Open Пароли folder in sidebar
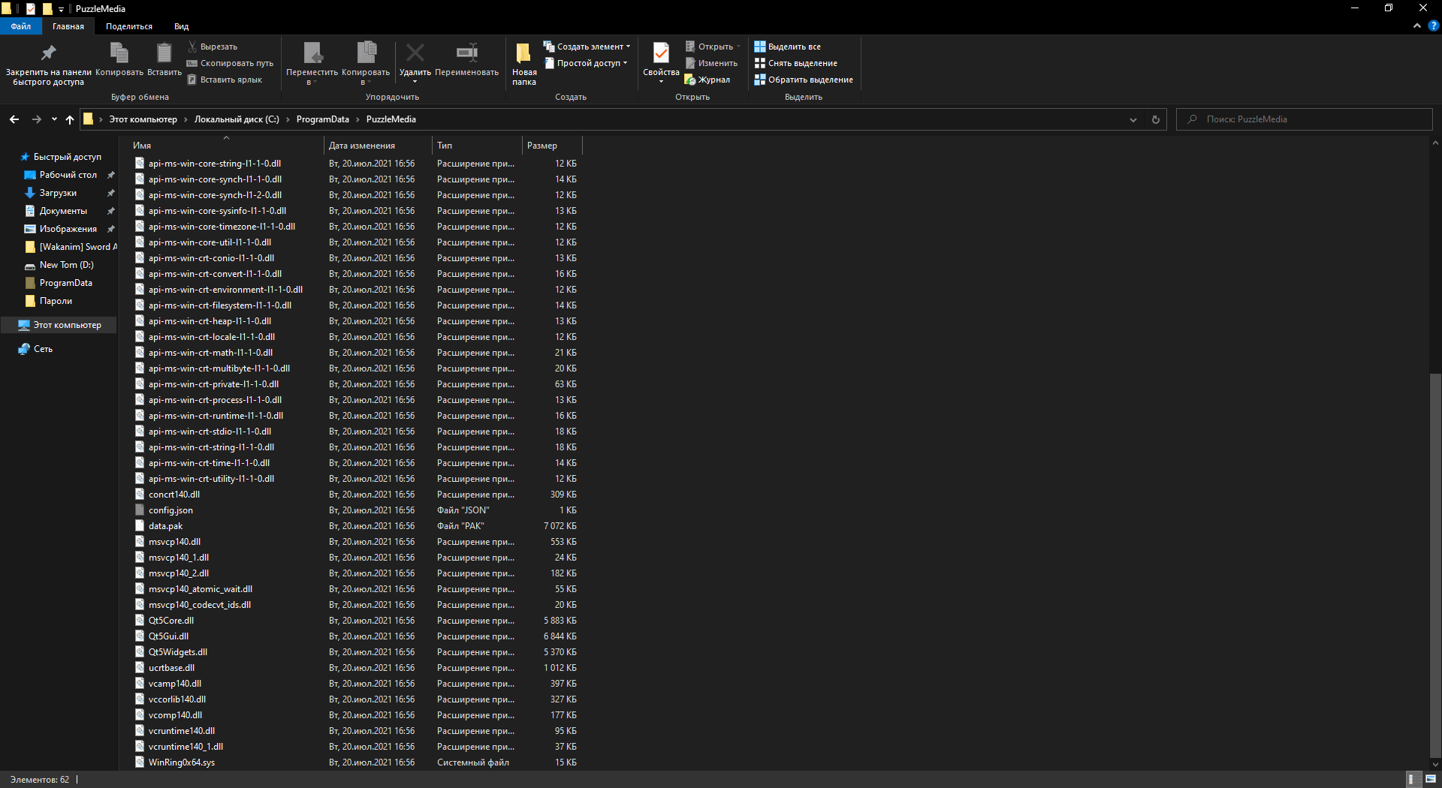The height and width of the screenshot is (788, 1442). click(x=56, y=301)
